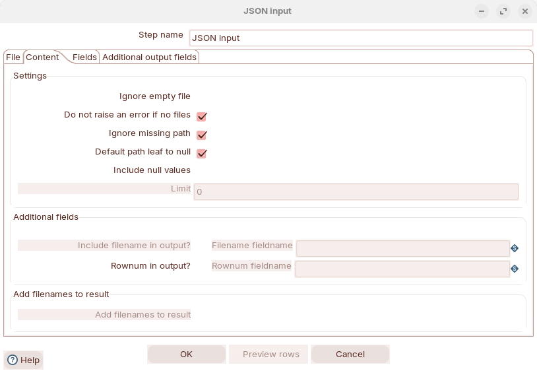The image size is (537, 373).
Task: Click into the Limit input field
Action: pos(356,192)
